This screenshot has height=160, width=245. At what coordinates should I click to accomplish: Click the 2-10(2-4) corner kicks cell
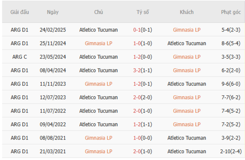pos(231,151)
